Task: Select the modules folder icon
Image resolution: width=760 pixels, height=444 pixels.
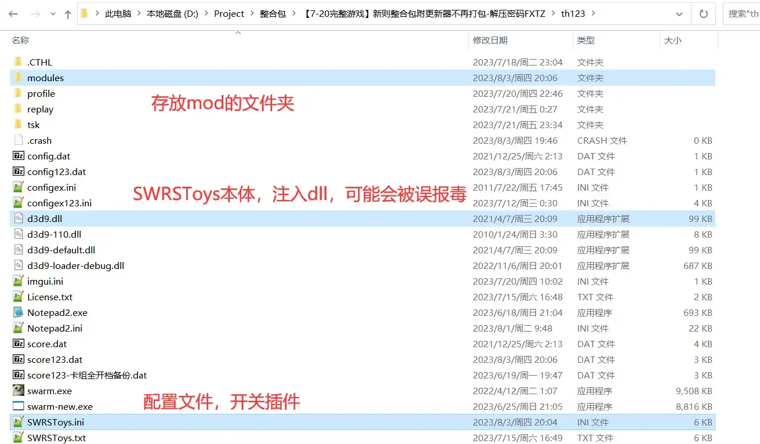Action: (18, 78)
